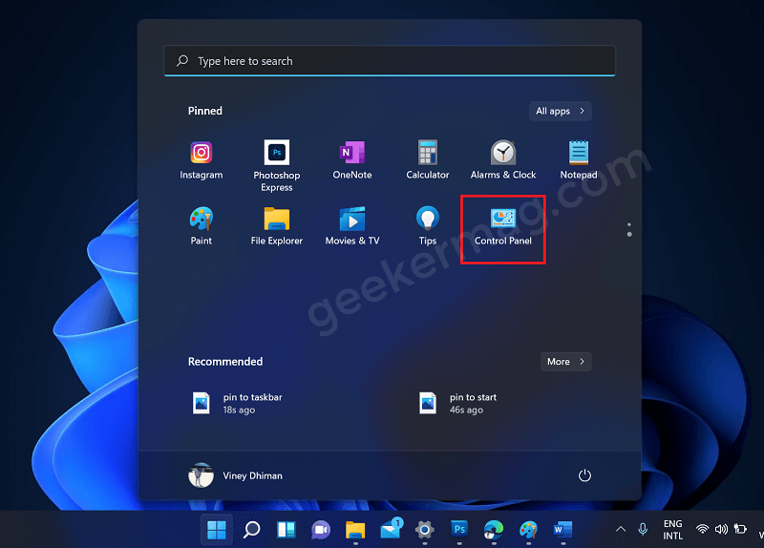
Task: Click the Recommended section heading
Action: (x=225, y=362)
